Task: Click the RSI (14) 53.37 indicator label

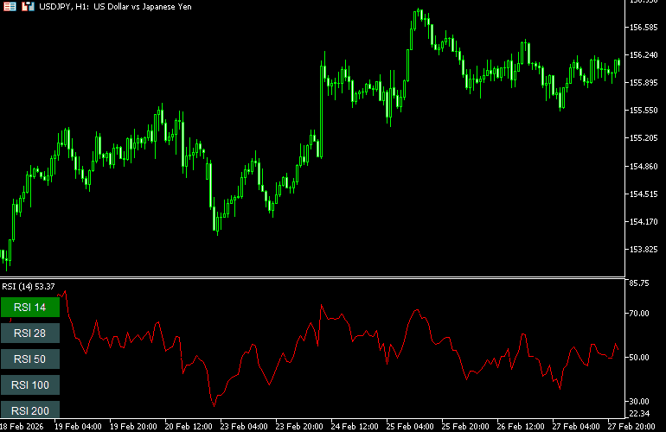Action: pos(29,286)
